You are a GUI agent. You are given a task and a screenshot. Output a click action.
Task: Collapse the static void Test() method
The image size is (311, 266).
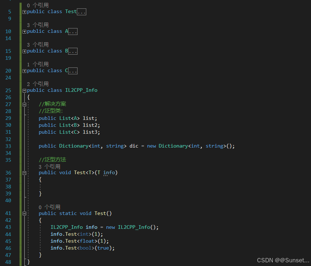click(24, 214)
